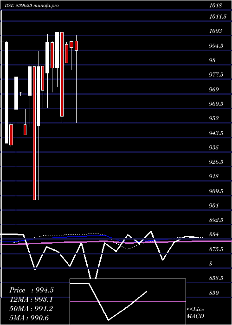
Task: Select the 960.5 price axis label
Action: pyautogui.click(x=216, y=104)
